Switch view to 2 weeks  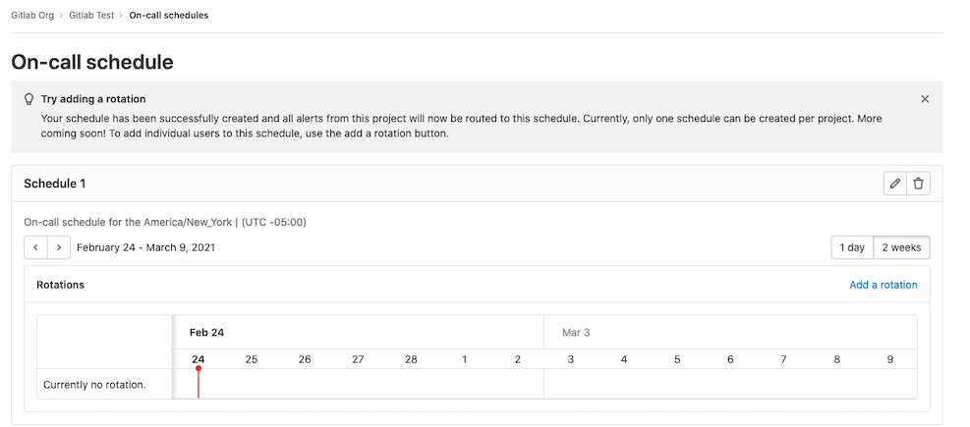(901, 247)
